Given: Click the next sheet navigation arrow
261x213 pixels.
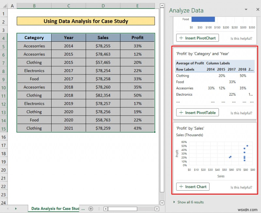Looking at the screenshot, I should click(16, 209).
